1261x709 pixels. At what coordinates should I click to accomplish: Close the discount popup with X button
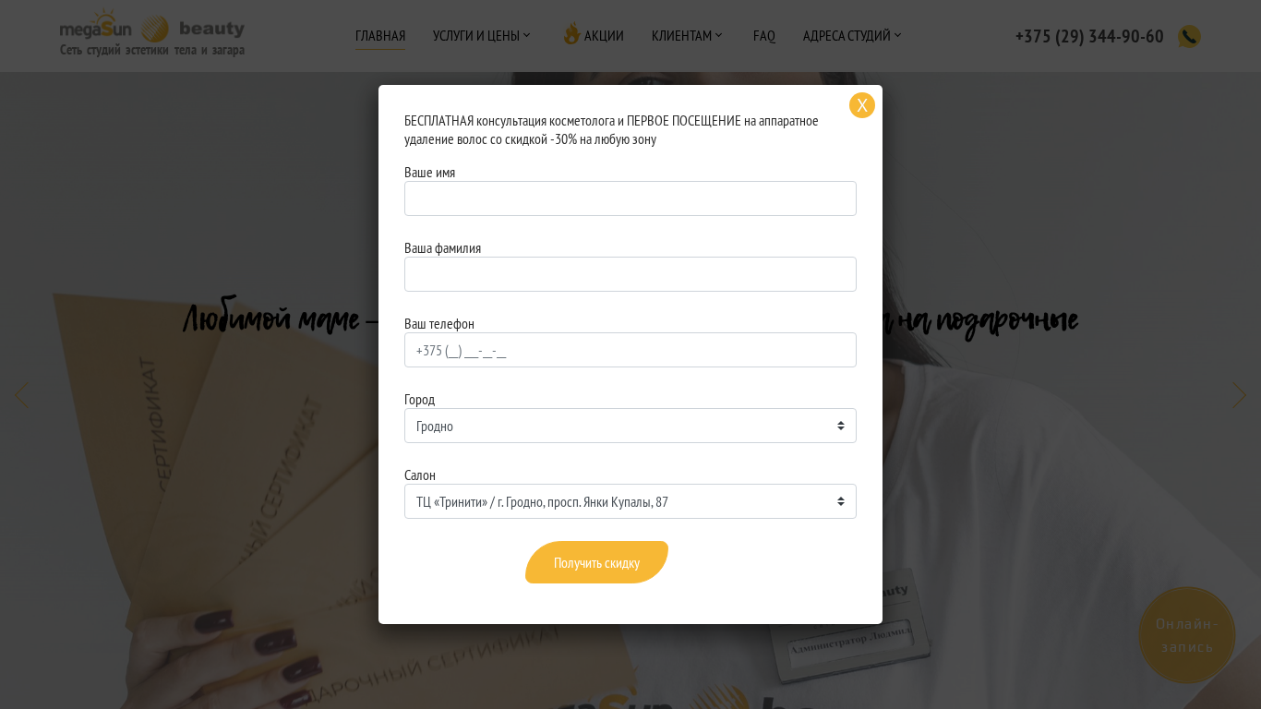click(x=862, y=105)
